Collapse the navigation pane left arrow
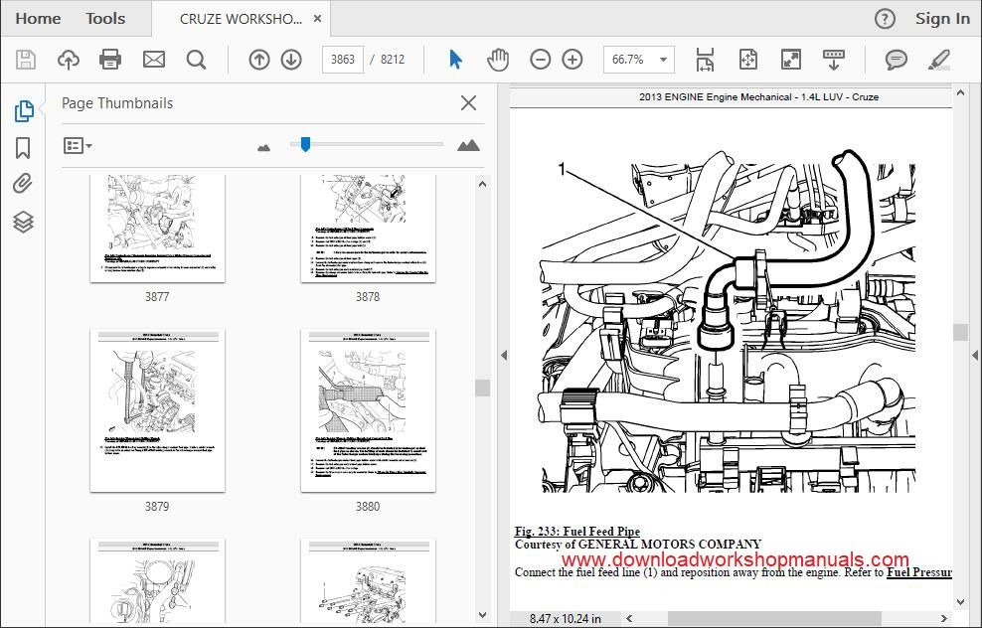 pyautogui.click(x=504, y=355)
